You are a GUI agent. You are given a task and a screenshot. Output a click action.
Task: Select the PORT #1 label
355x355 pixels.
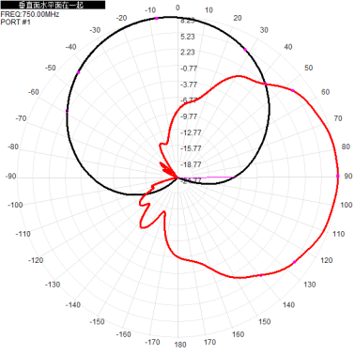pos(16,22)
